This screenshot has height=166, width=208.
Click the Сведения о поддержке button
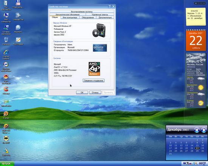point(93,80)
